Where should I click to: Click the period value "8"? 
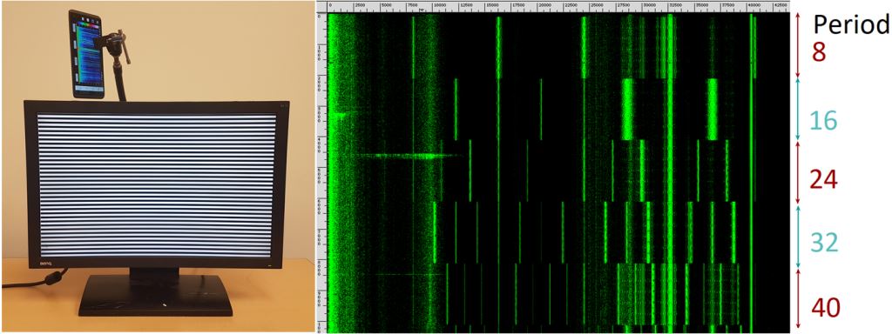point(818,52)
